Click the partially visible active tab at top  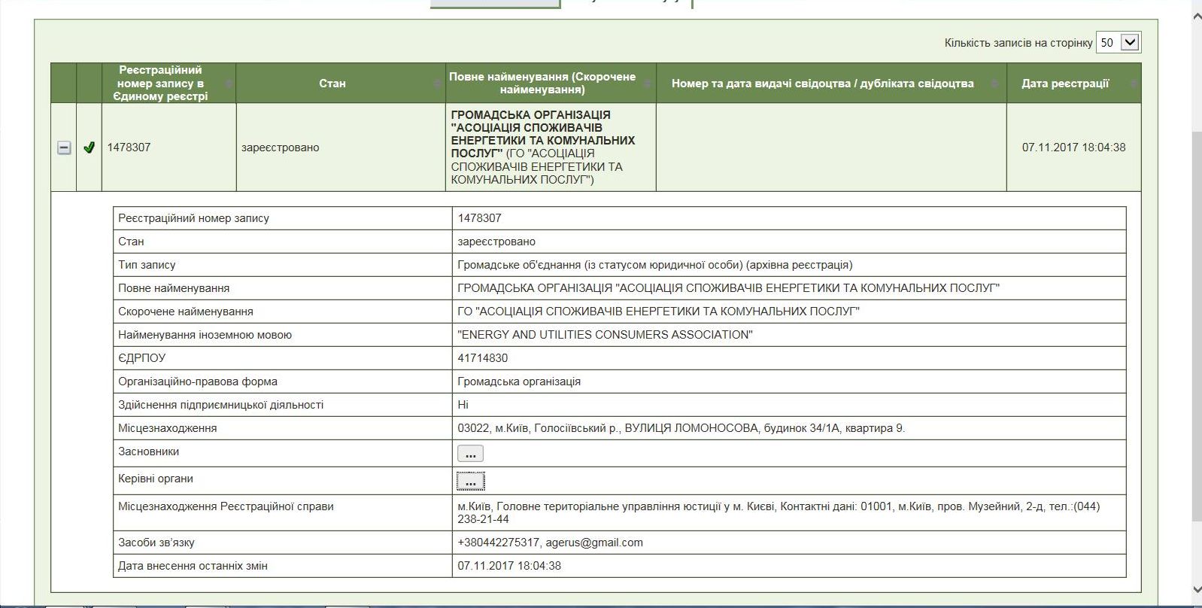click(495, 3)
